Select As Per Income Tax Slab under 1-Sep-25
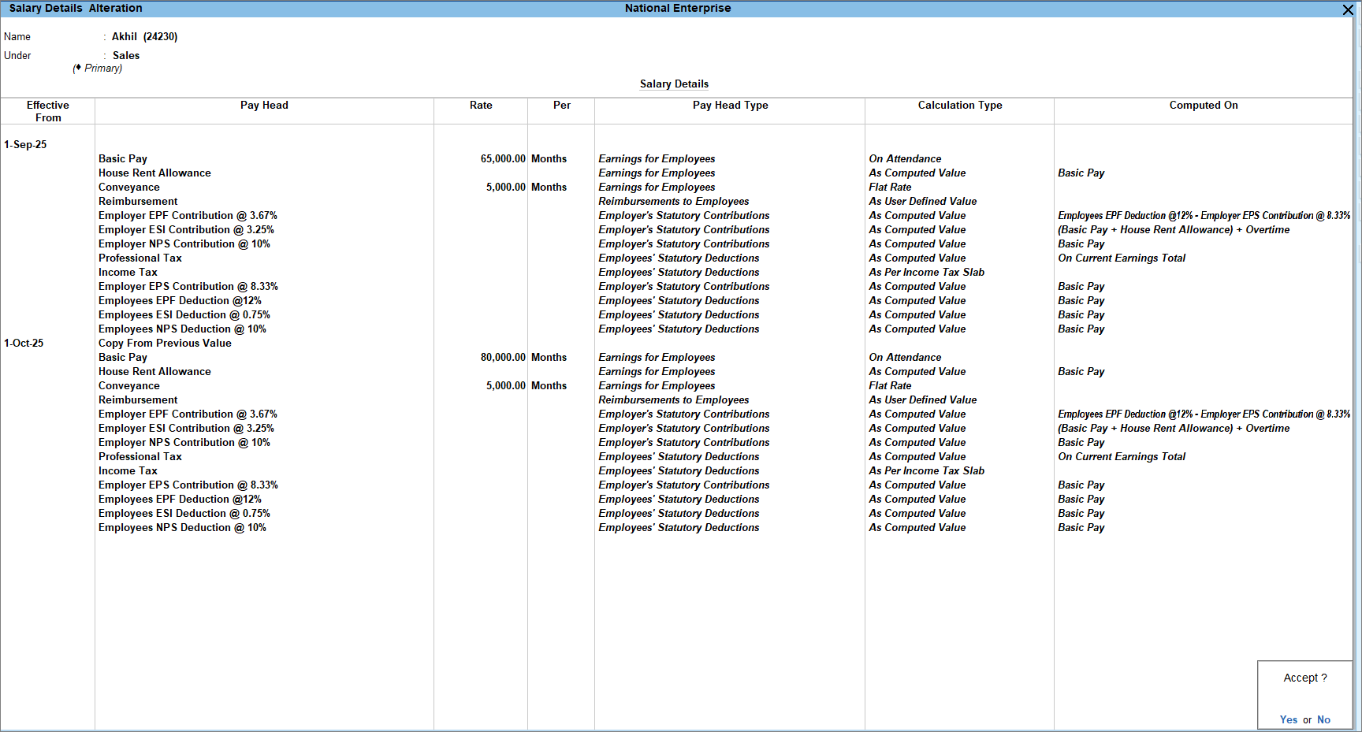 (926, 273)
